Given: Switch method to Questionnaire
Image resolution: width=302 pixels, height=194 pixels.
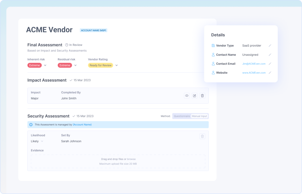Looking at the screenshot, I should (x=182, y=116).
